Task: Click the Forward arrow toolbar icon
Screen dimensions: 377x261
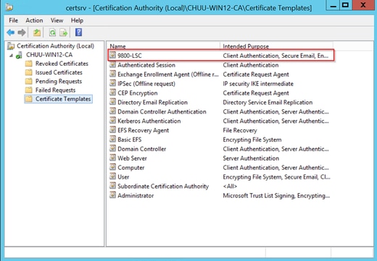Action: (x=22, y=33)
